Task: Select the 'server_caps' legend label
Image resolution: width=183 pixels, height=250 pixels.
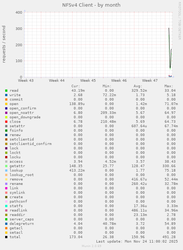Action: point(22,219)
